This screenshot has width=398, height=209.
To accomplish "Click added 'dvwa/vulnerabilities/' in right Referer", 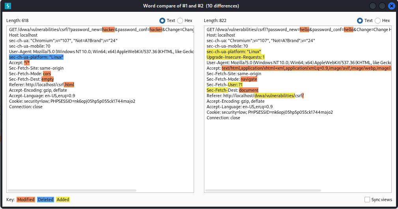I will click(x=275, y=96).
